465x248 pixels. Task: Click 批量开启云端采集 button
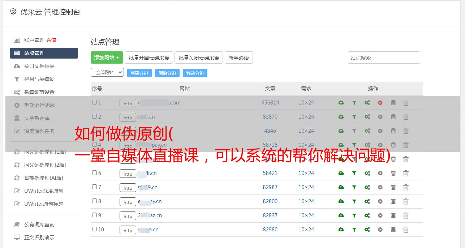point(149,57)
